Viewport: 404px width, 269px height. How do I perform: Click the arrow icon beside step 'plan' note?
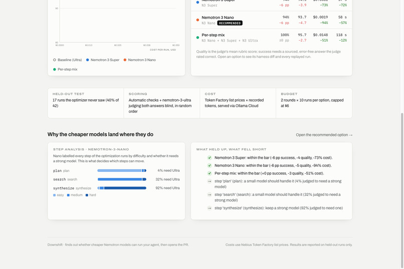pos(210,181)
